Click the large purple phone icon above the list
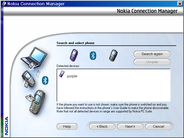This screenshot has width=184, height=138. [x=74, y=55]
